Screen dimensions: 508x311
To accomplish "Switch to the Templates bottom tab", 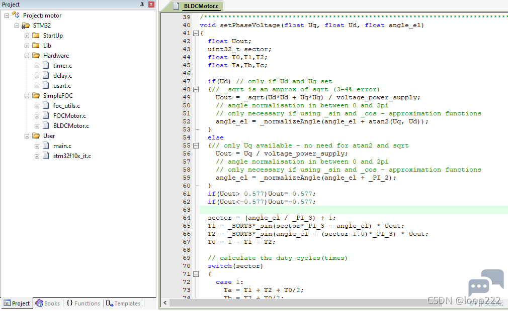I will (123, 303).
